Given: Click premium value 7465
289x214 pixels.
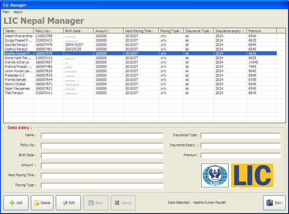Looking at the screenshot, I should click(x=252, y=67).
